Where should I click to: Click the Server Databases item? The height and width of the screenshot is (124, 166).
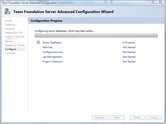coord(52,43)
